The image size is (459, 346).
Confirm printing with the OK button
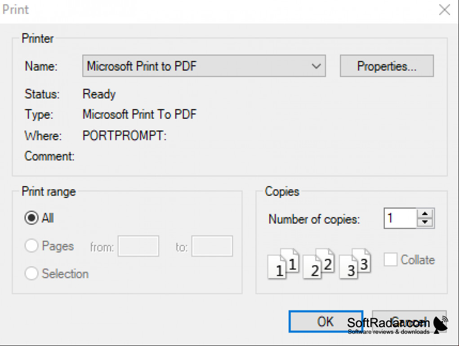click(326, 321)
